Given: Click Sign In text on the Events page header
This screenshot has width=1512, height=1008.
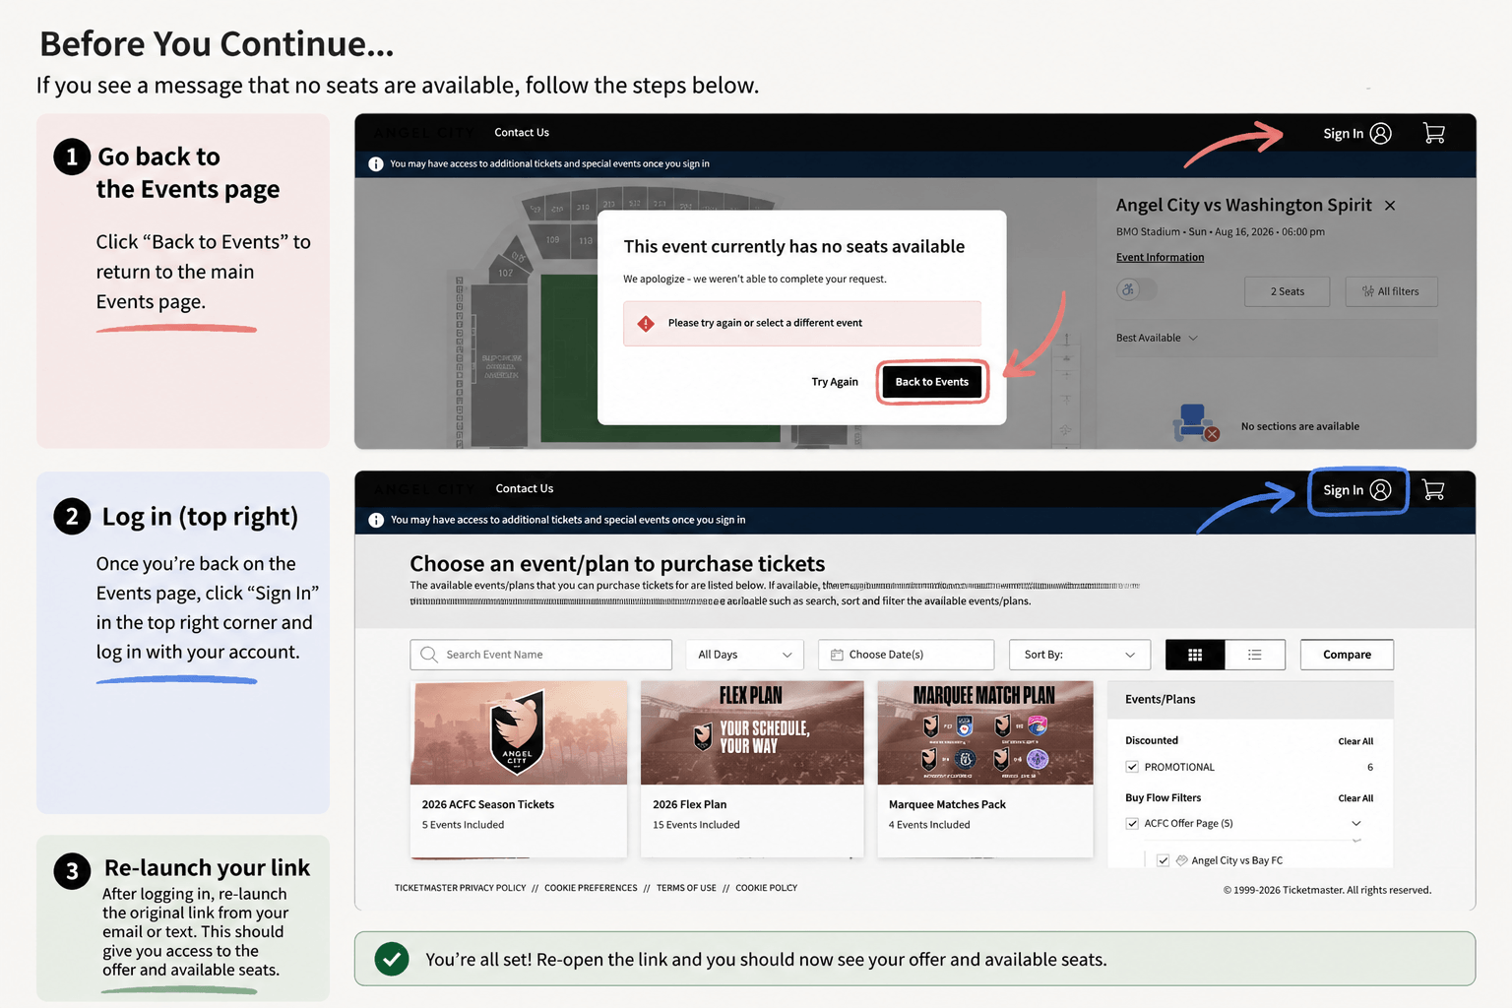Looking at the screenshot, I should pos(1343,490).
